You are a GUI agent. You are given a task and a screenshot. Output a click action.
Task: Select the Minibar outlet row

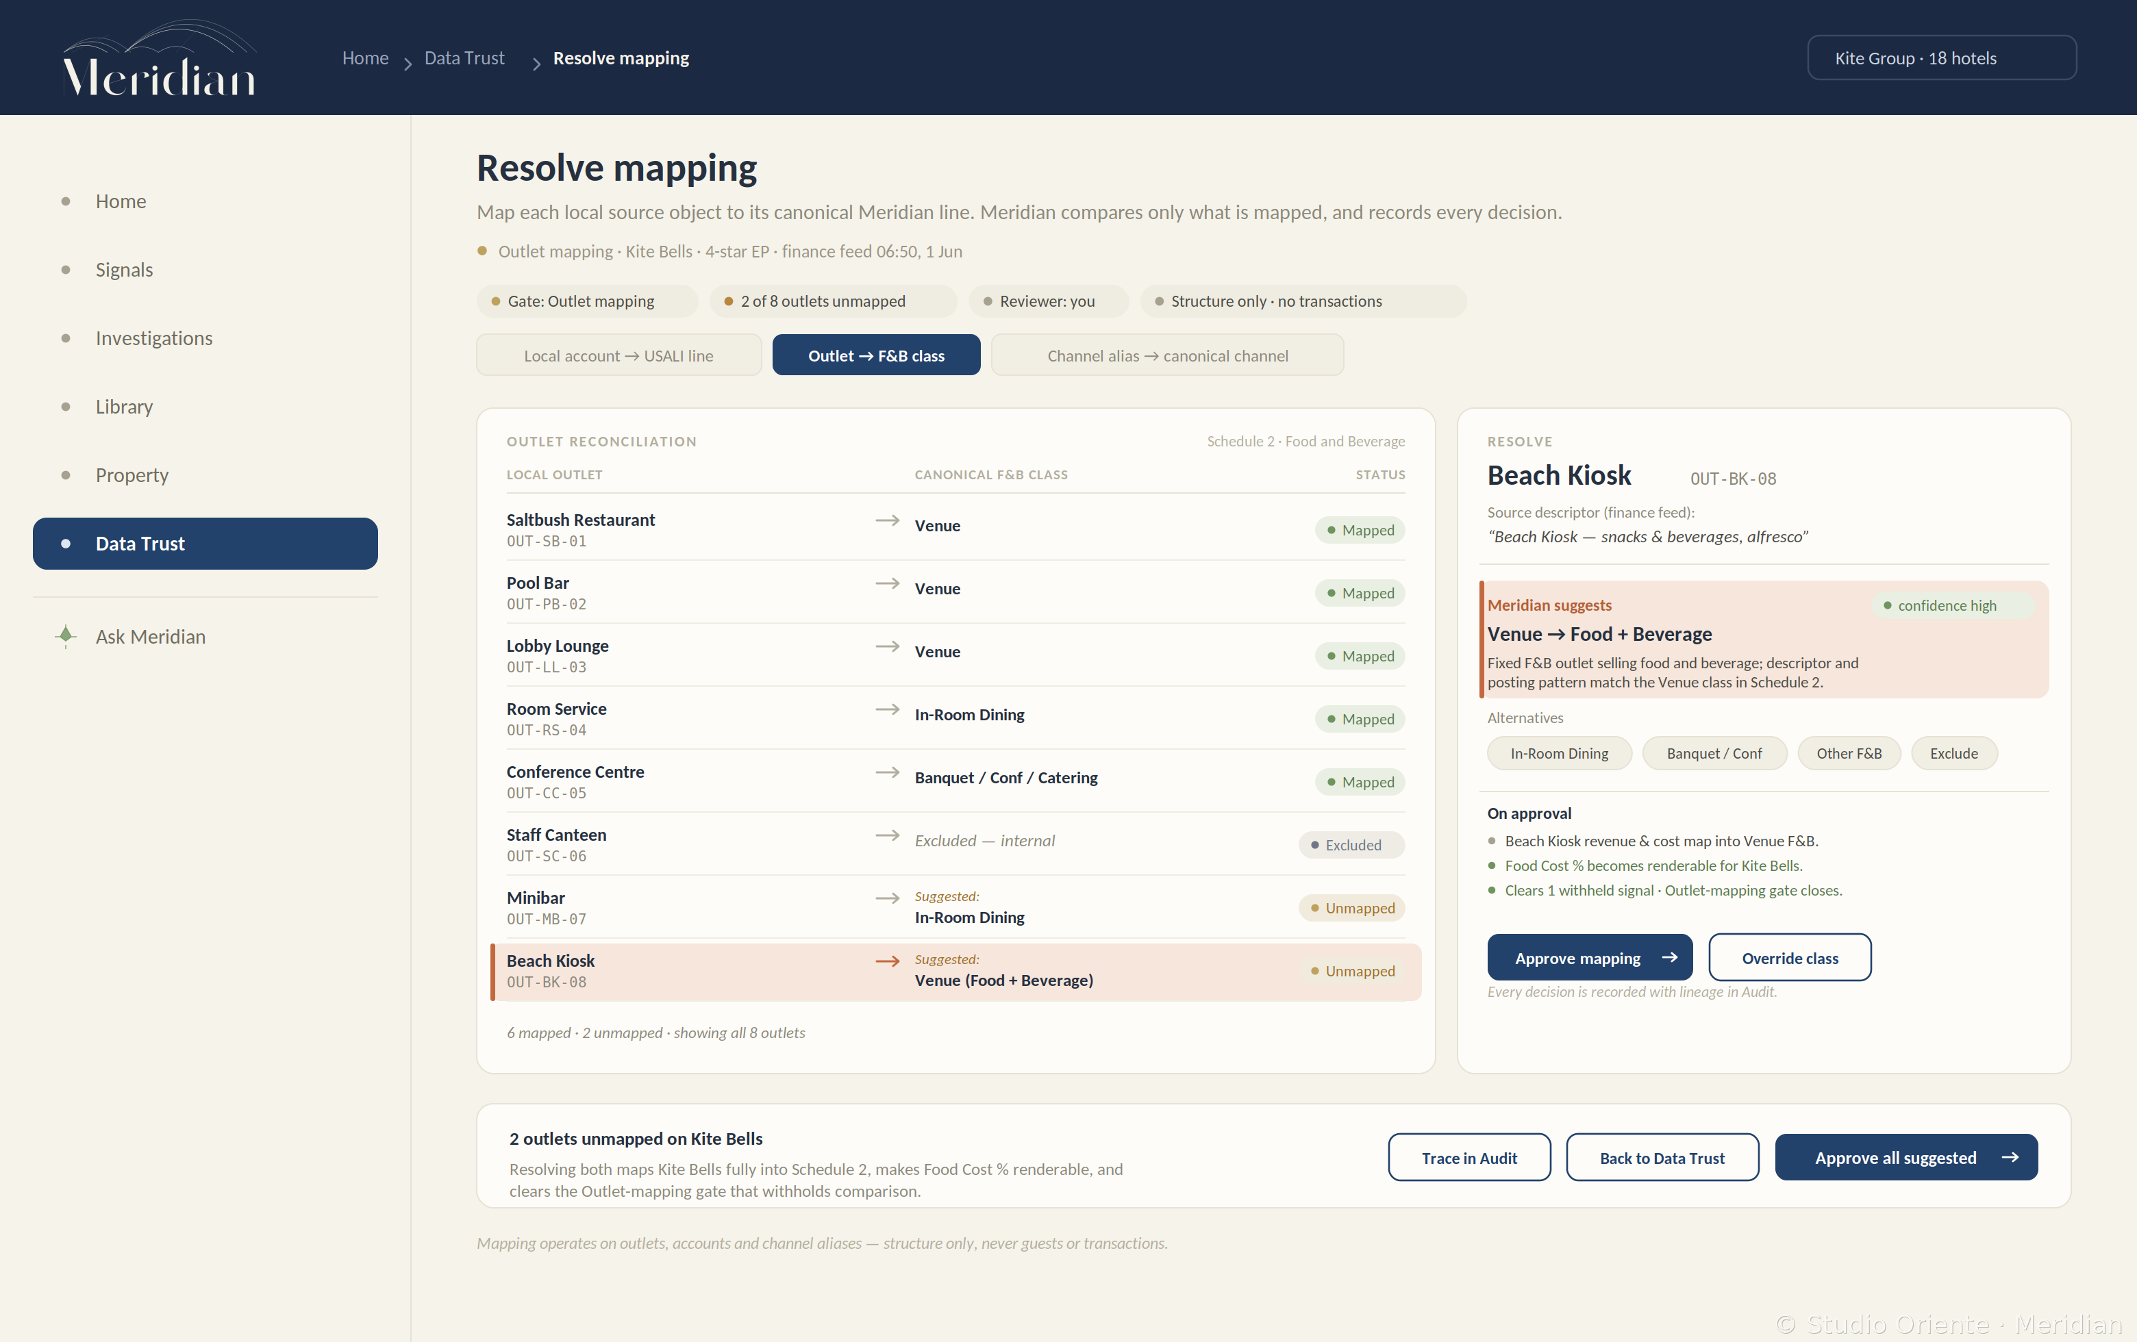pyautogui.click(x=955, y=907)
